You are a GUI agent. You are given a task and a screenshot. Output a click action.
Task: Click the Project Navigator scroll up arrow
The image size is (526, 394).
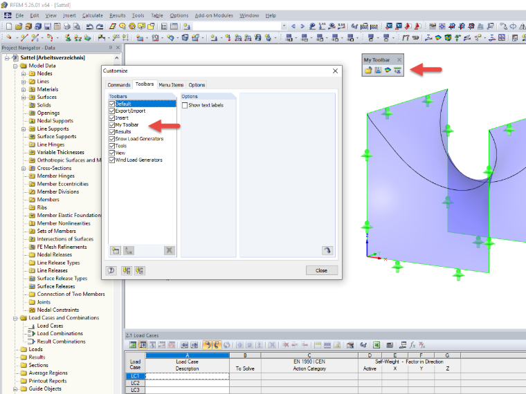click(x=116, y=57)
